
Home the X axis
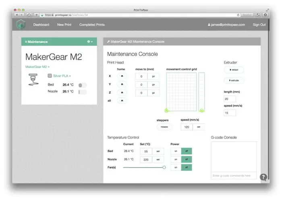122,76
